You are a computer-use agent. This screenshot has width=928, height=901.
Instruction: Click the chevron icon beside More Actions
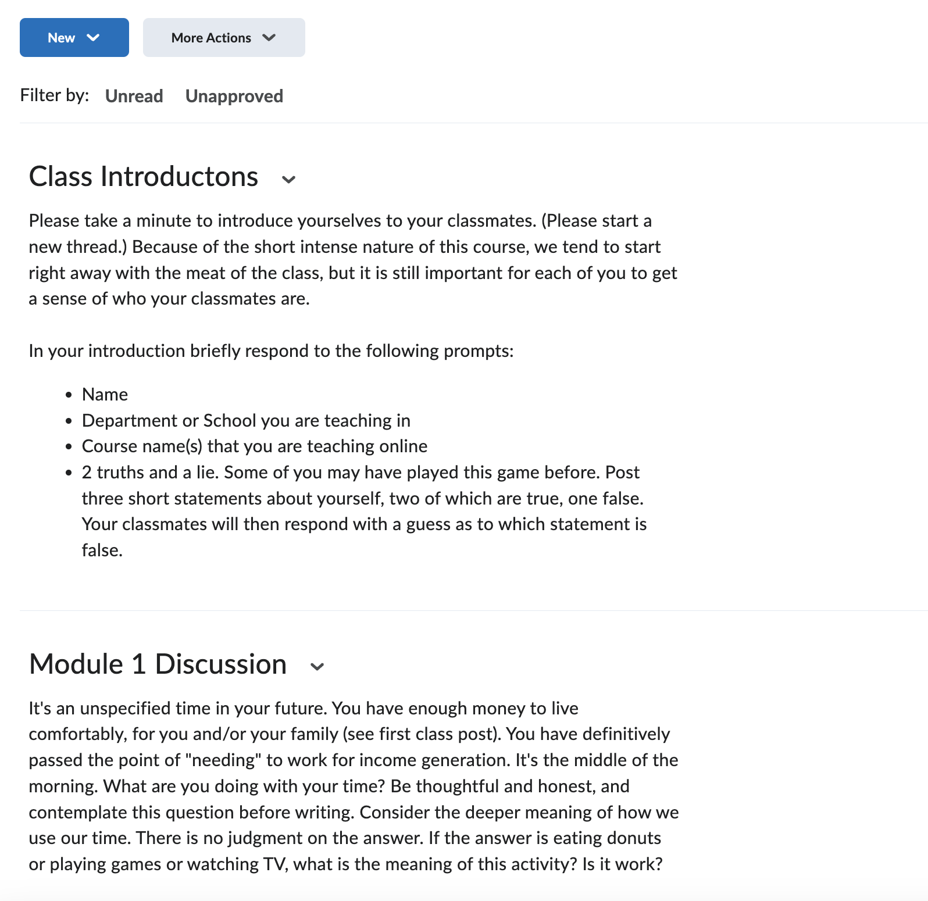click(269, 38)
